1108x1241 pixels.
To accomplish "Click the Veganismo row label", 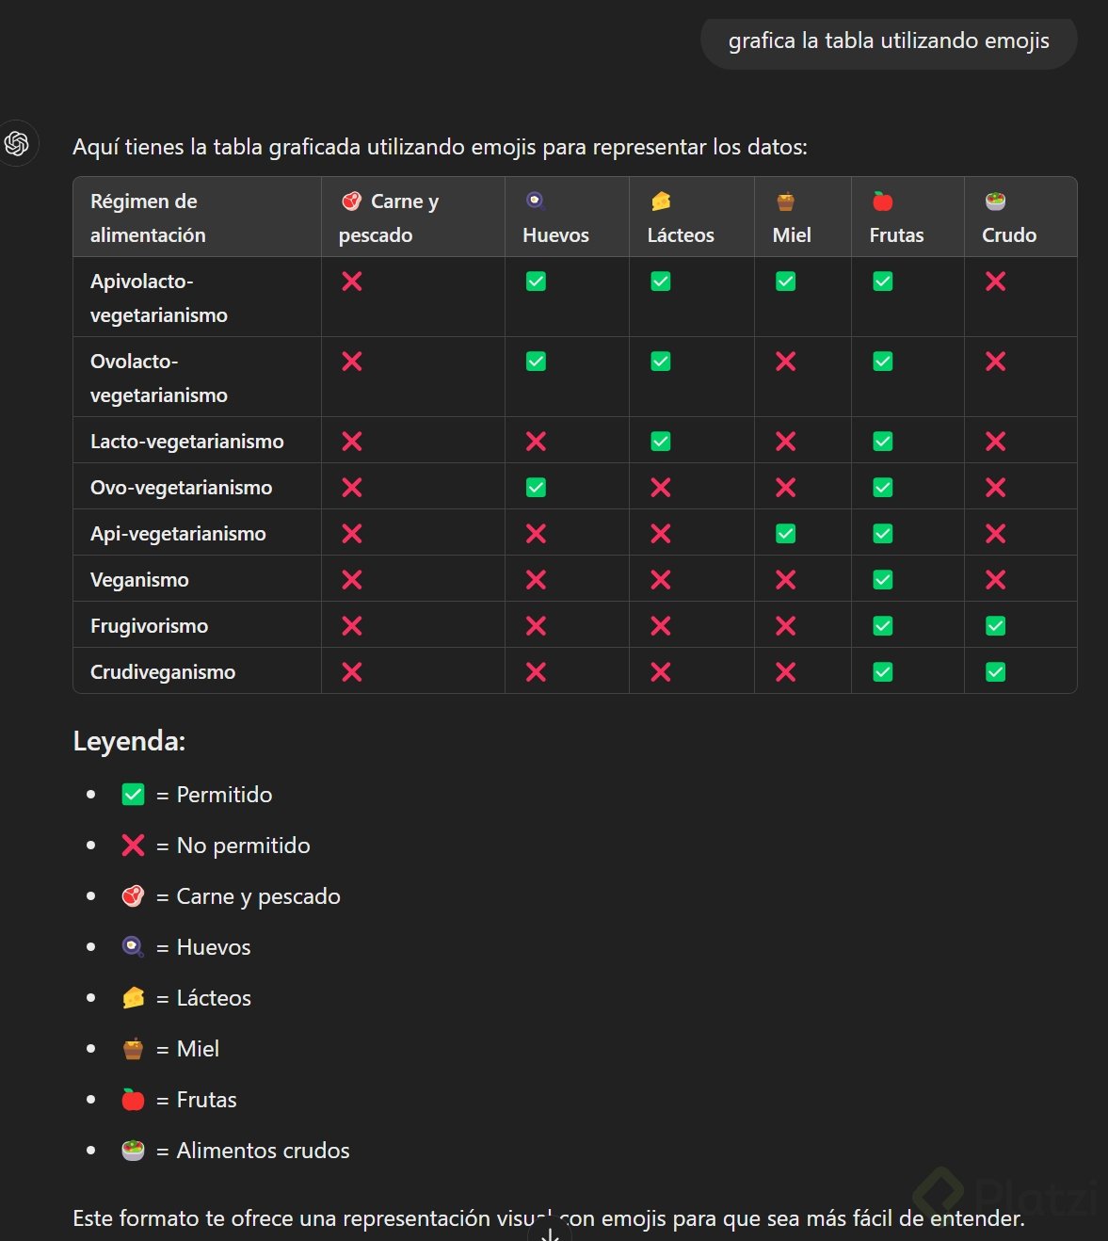I will coord(139,580).
